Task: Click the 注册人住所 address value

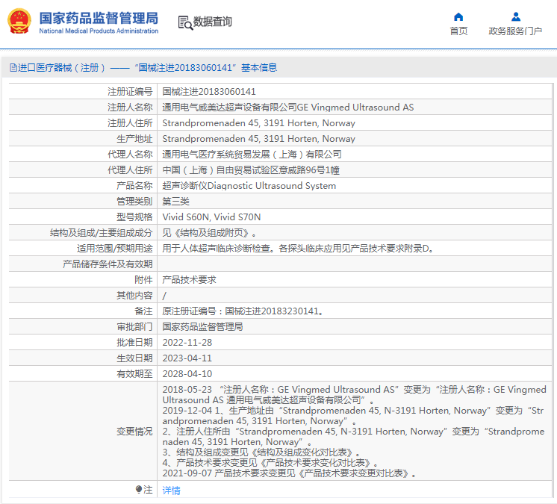Action: pos(258,123)
